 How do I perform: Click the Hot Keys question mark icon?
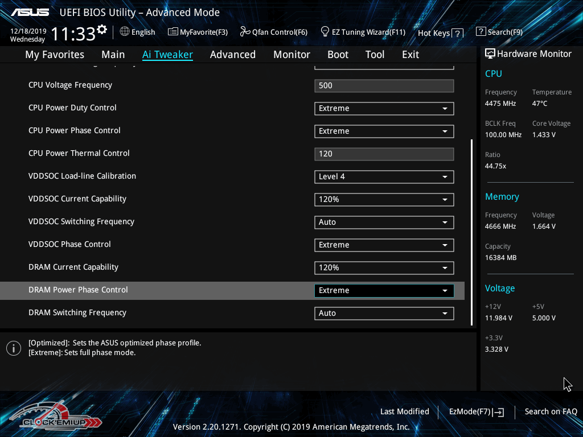pyautogui.click(x=457, y=33)
